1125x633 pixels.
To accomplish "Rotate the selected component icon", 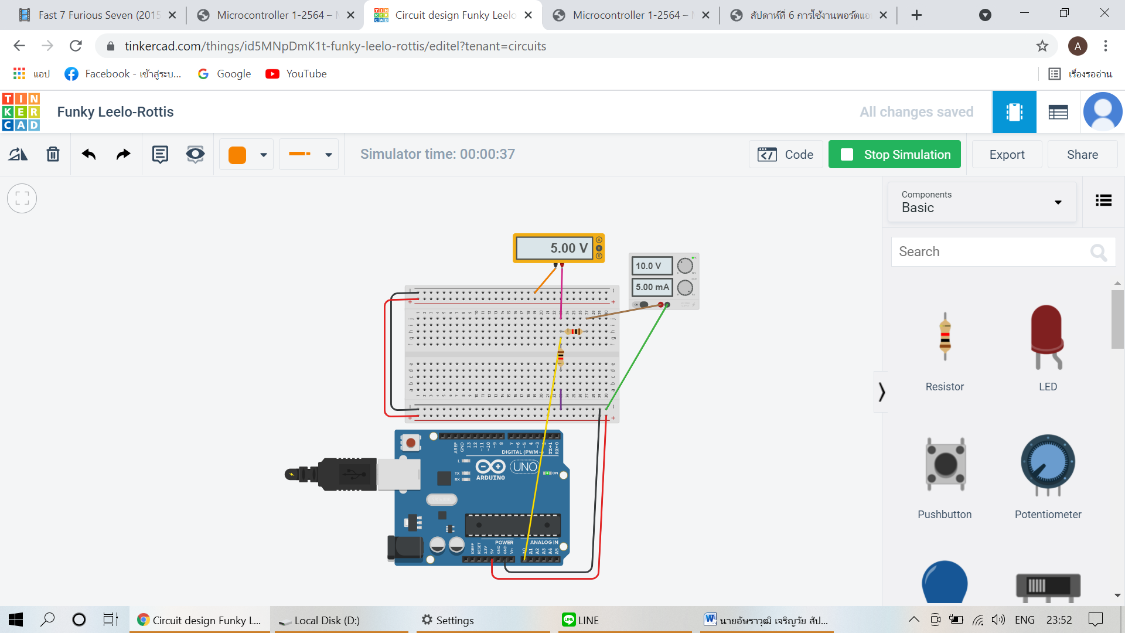I will click(x=18, y=154).
